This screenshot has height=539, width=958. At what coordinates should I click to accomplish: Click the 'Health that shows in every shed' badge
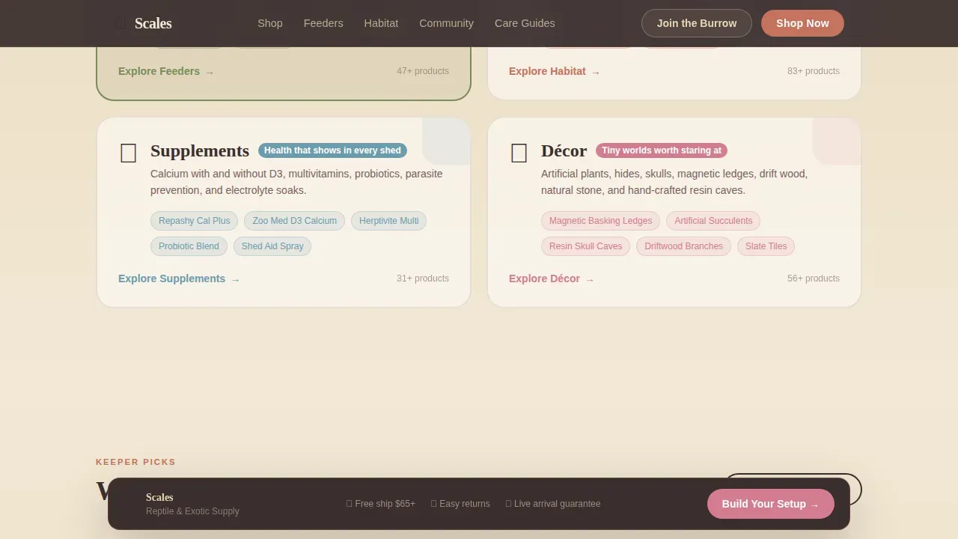pyautogui.click(x=332, y=150)
